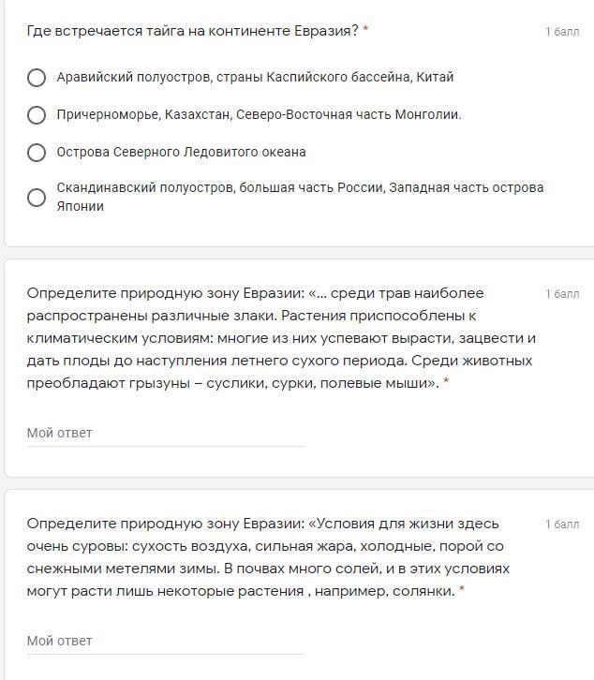Pick the Скандинавский полуостров radio button
Screen dimensions: 594x680
(37, 198)
